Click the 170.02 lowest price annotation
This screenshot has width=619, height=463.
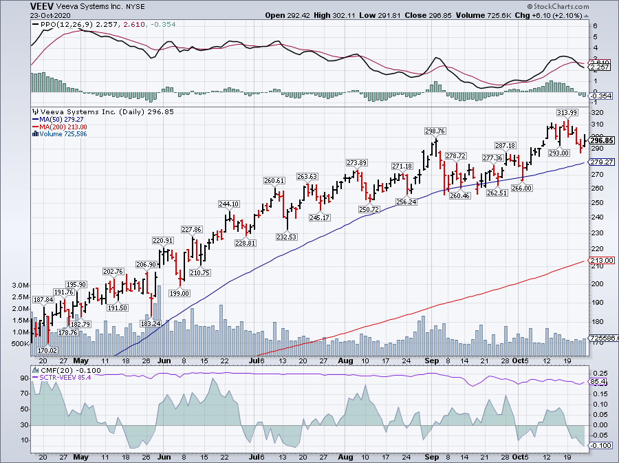coord(47,350)
